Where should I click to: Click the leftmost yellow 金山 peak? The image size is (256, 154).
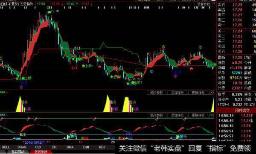[x=19, y=105]
